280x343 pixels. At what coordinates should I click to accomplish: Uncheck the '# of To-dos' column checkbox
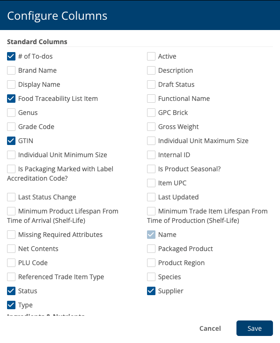pyautogui.click(x=11, y=56)
